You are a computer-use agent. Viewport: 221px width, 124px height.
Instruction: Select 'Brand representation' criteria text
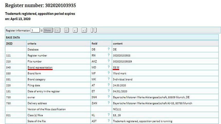40,67
